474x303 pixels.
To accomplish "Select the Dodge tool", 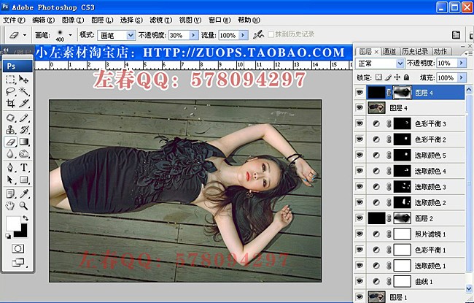I will (23, 154).
